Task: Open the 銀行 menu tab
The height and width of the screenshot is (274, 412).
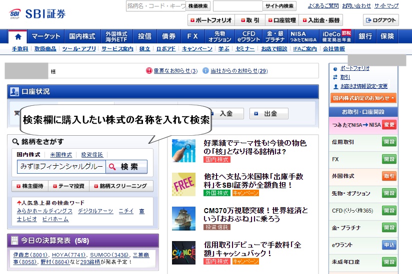Action: pos(365,36)
